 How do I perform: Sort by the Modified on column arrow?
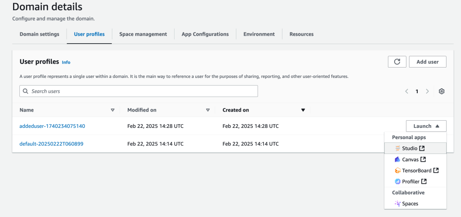click(208, 110)
